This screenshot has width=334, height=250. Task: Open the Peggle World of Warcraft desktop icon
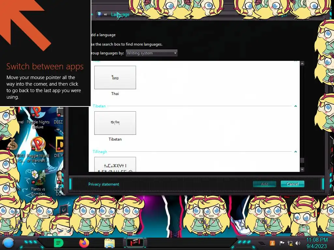[x=38, y=150]
